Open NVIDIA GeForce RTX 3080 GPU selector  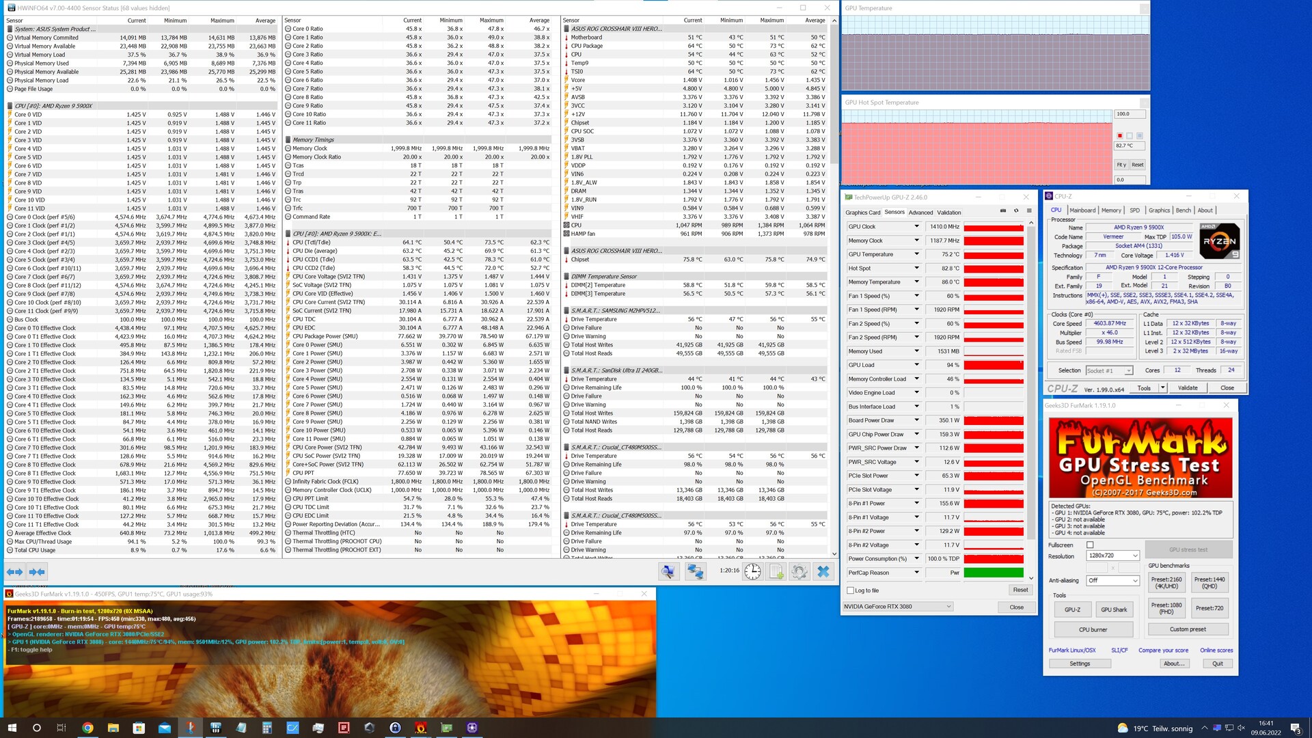(x=897, y=607)
